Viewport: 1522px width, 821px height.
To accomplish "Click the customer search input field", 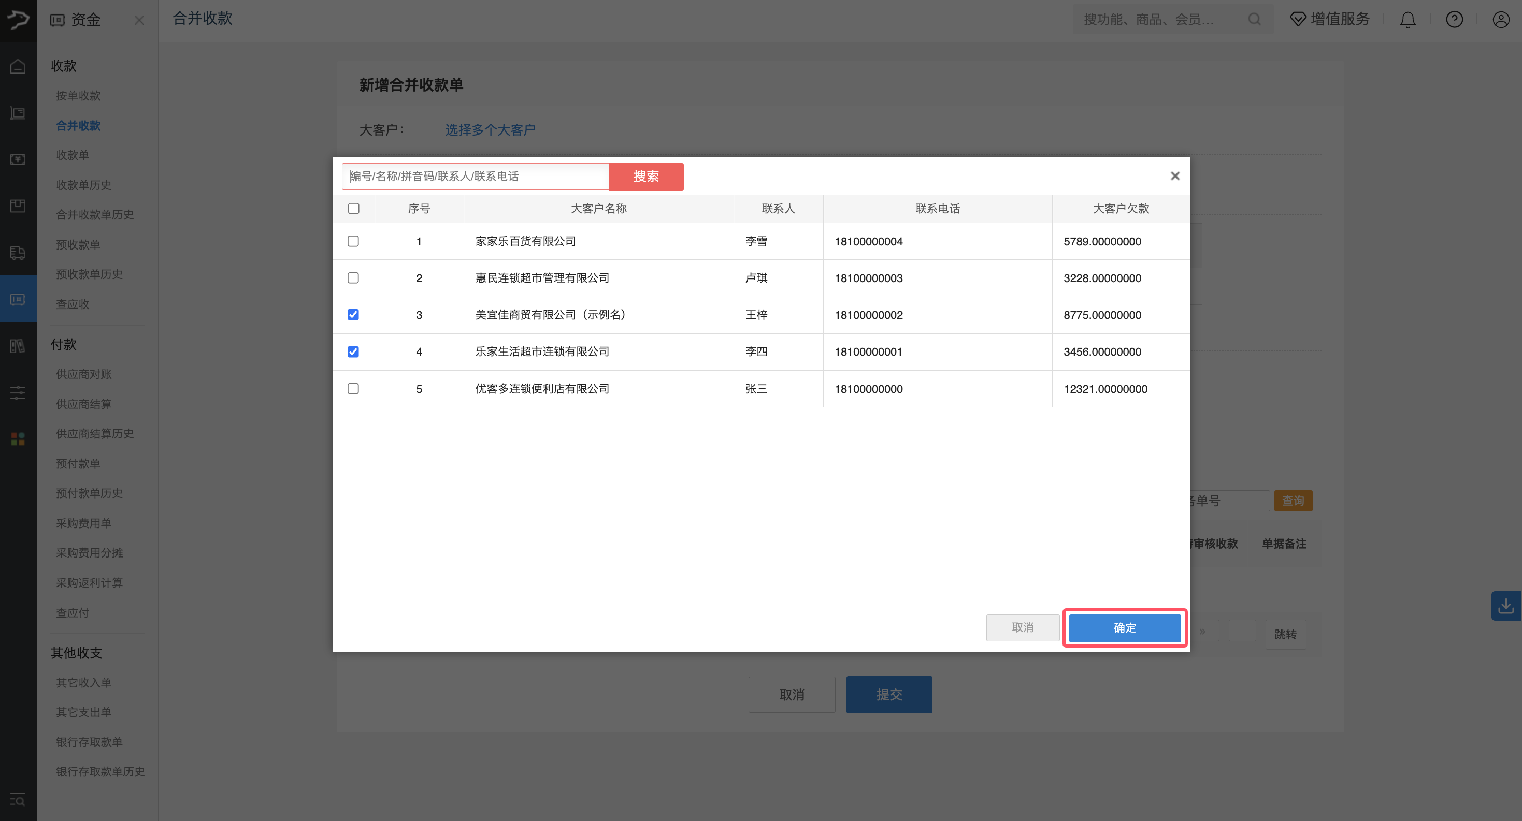I will click(x=476, y=177).
